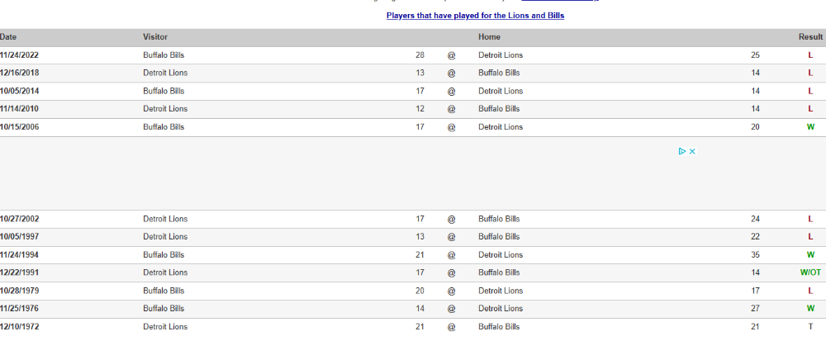
Task: Select the 11/24/2022 game date
Action: 20,55
